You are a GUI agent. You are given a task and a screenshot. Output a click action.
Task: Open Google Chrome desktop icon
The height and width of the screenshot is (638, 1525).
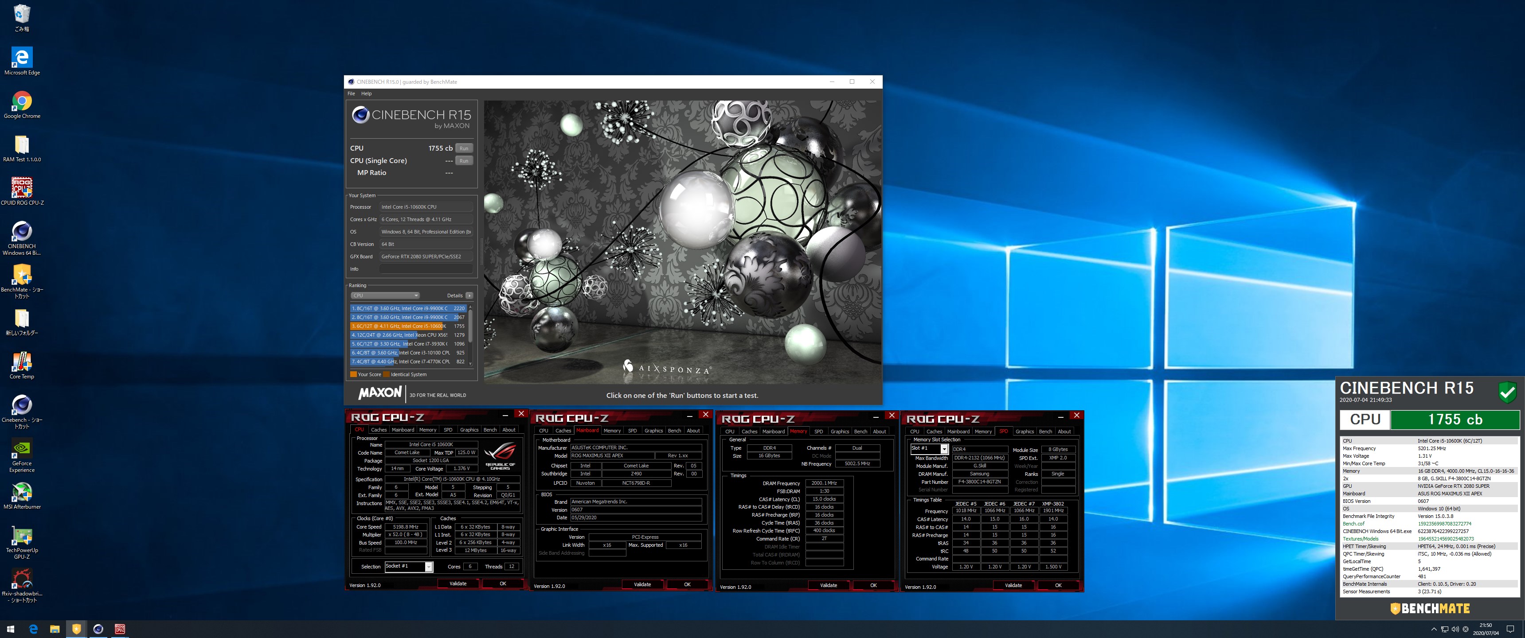point(22,105)
